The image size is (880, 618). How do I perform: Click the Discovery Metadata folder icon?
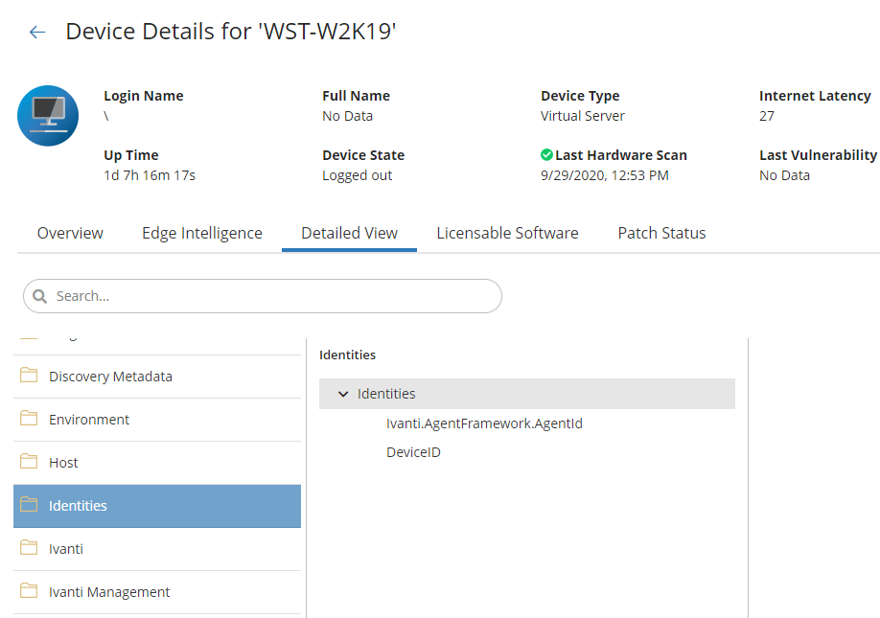point(29,377)
